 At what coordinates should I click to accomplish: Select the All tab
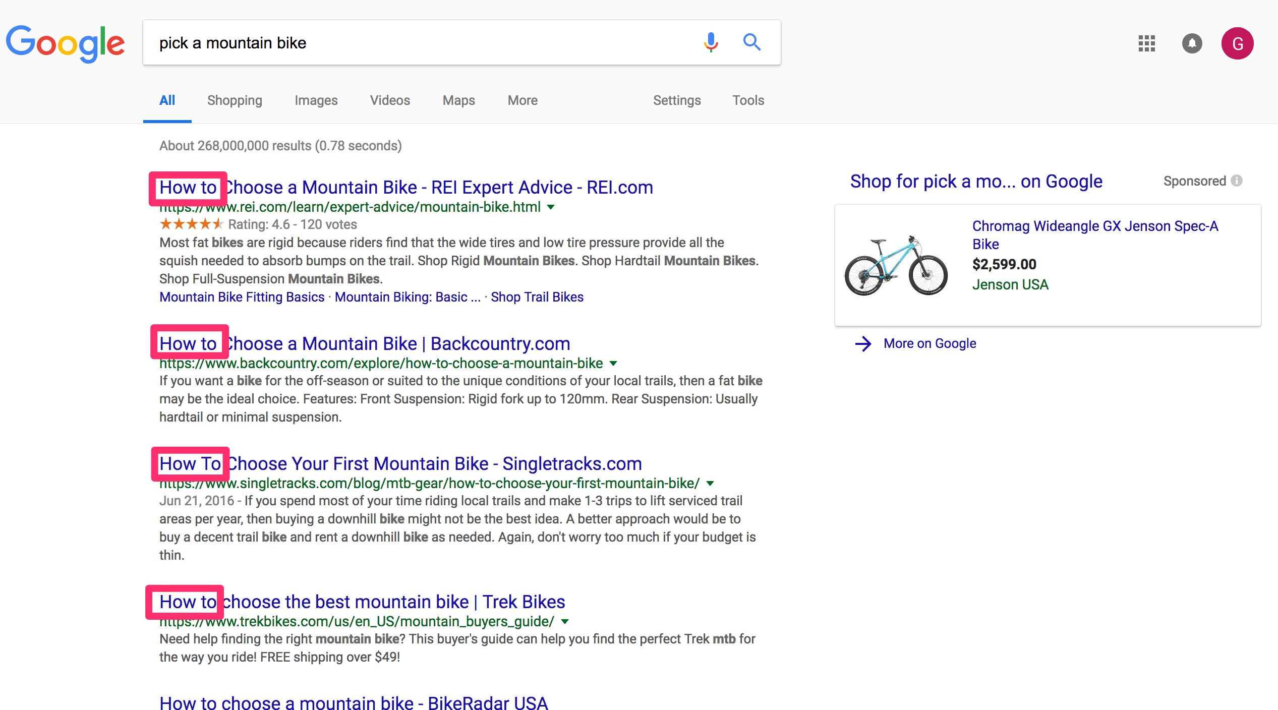pyautogui.click(x=167, y=100)
